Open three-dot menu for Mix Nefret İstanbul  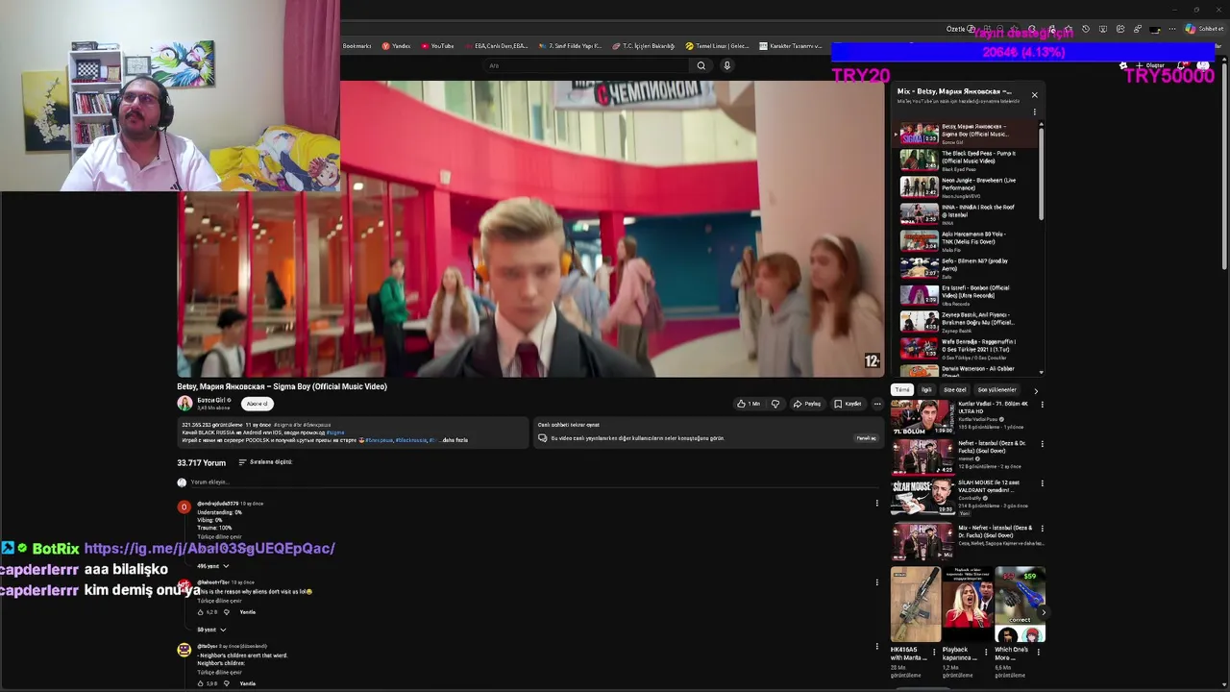pyautogui.click(x=1042, y=529)
